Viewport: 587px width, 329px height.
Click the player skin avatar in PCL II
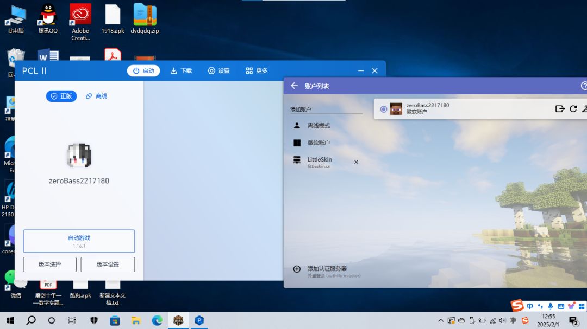click(79, 155)
